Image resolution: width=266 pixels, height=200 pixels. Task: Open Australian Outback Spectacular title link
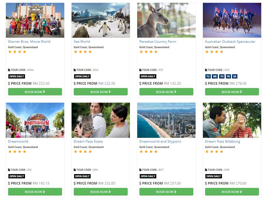[x=230, y=42]
